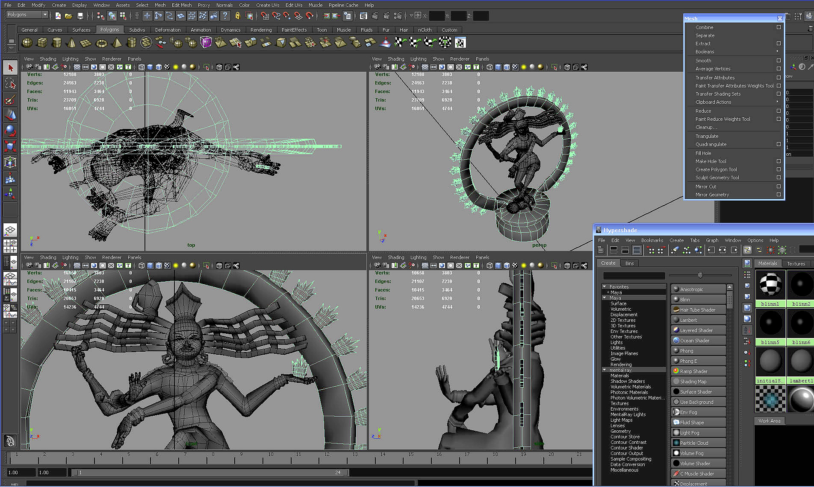Viewport: 814px width, 487px height.
Task: Open the Create UVs menu
Action: click(x=268, y=5)
